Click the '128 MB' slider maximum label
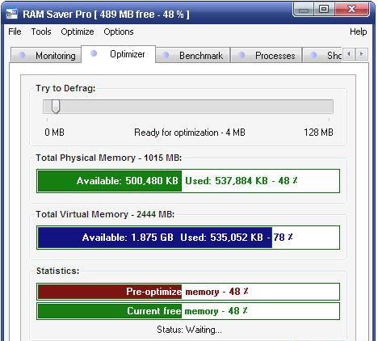378x341 pixels. (x=318, y=133)
